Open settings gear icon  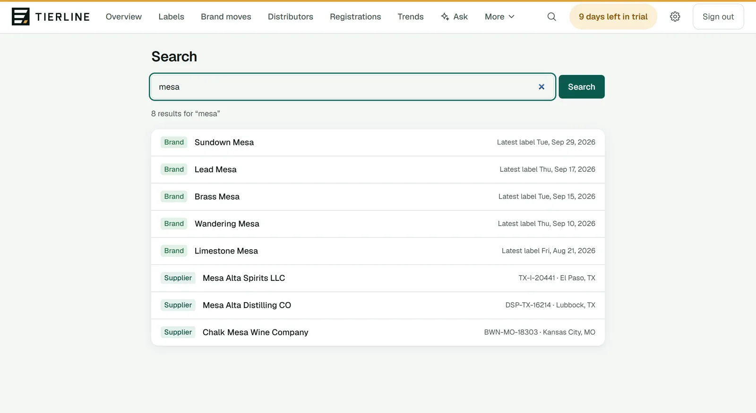(675, 17)
